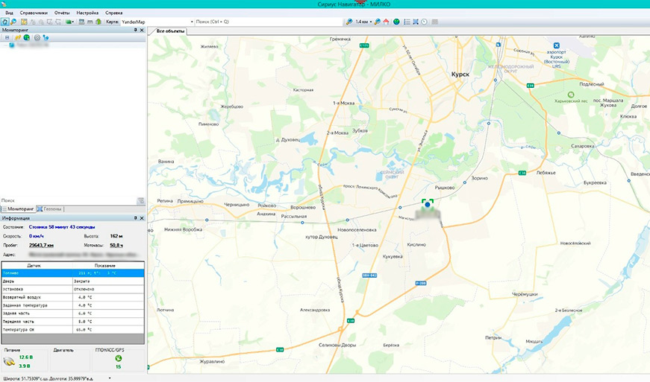Select the Топливо sensor row
650x382 pixels.
73,273
